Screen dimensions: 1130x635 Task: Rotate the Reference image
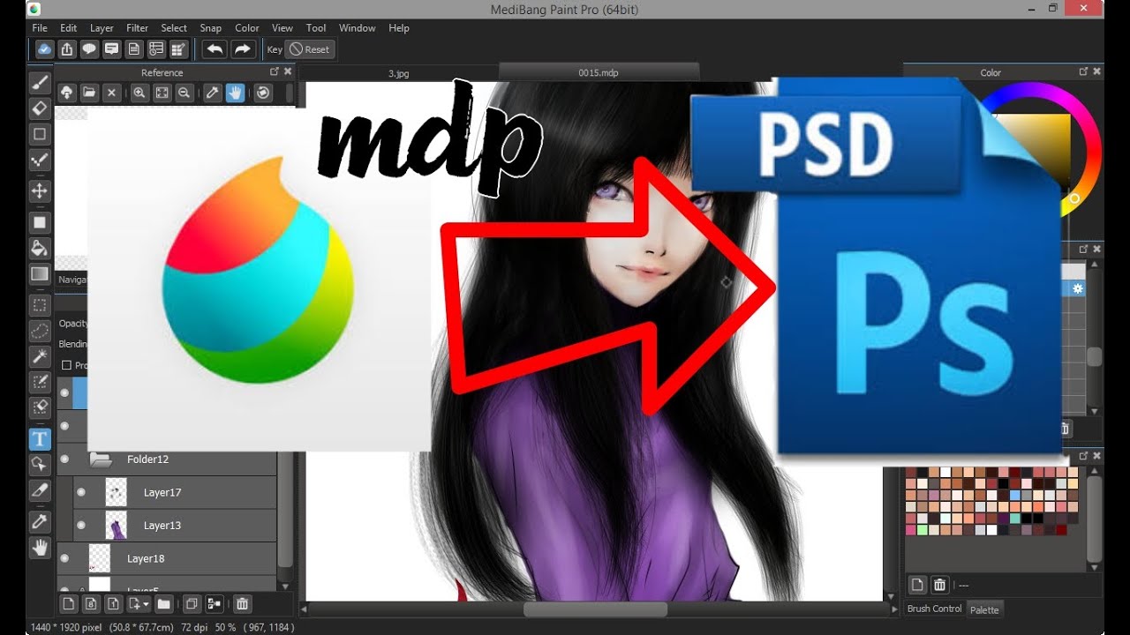[263, 93]
